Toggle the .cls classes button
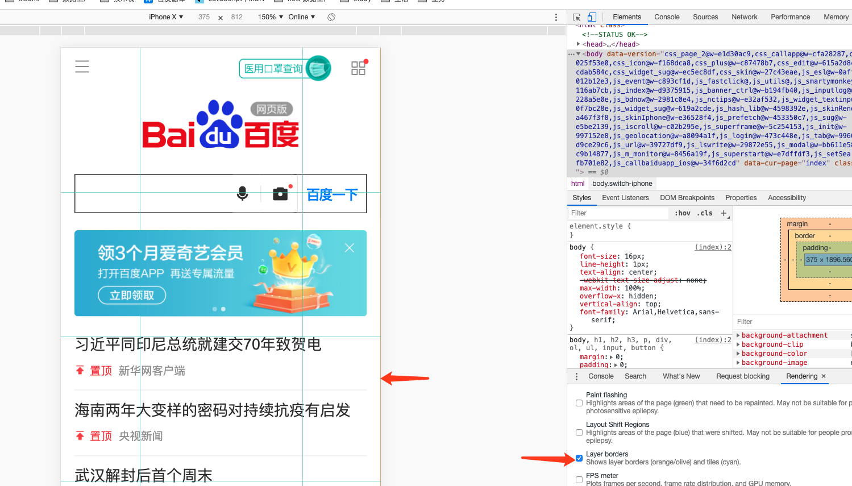This screenshot has width=852, height=486. [x=705, y=213]
